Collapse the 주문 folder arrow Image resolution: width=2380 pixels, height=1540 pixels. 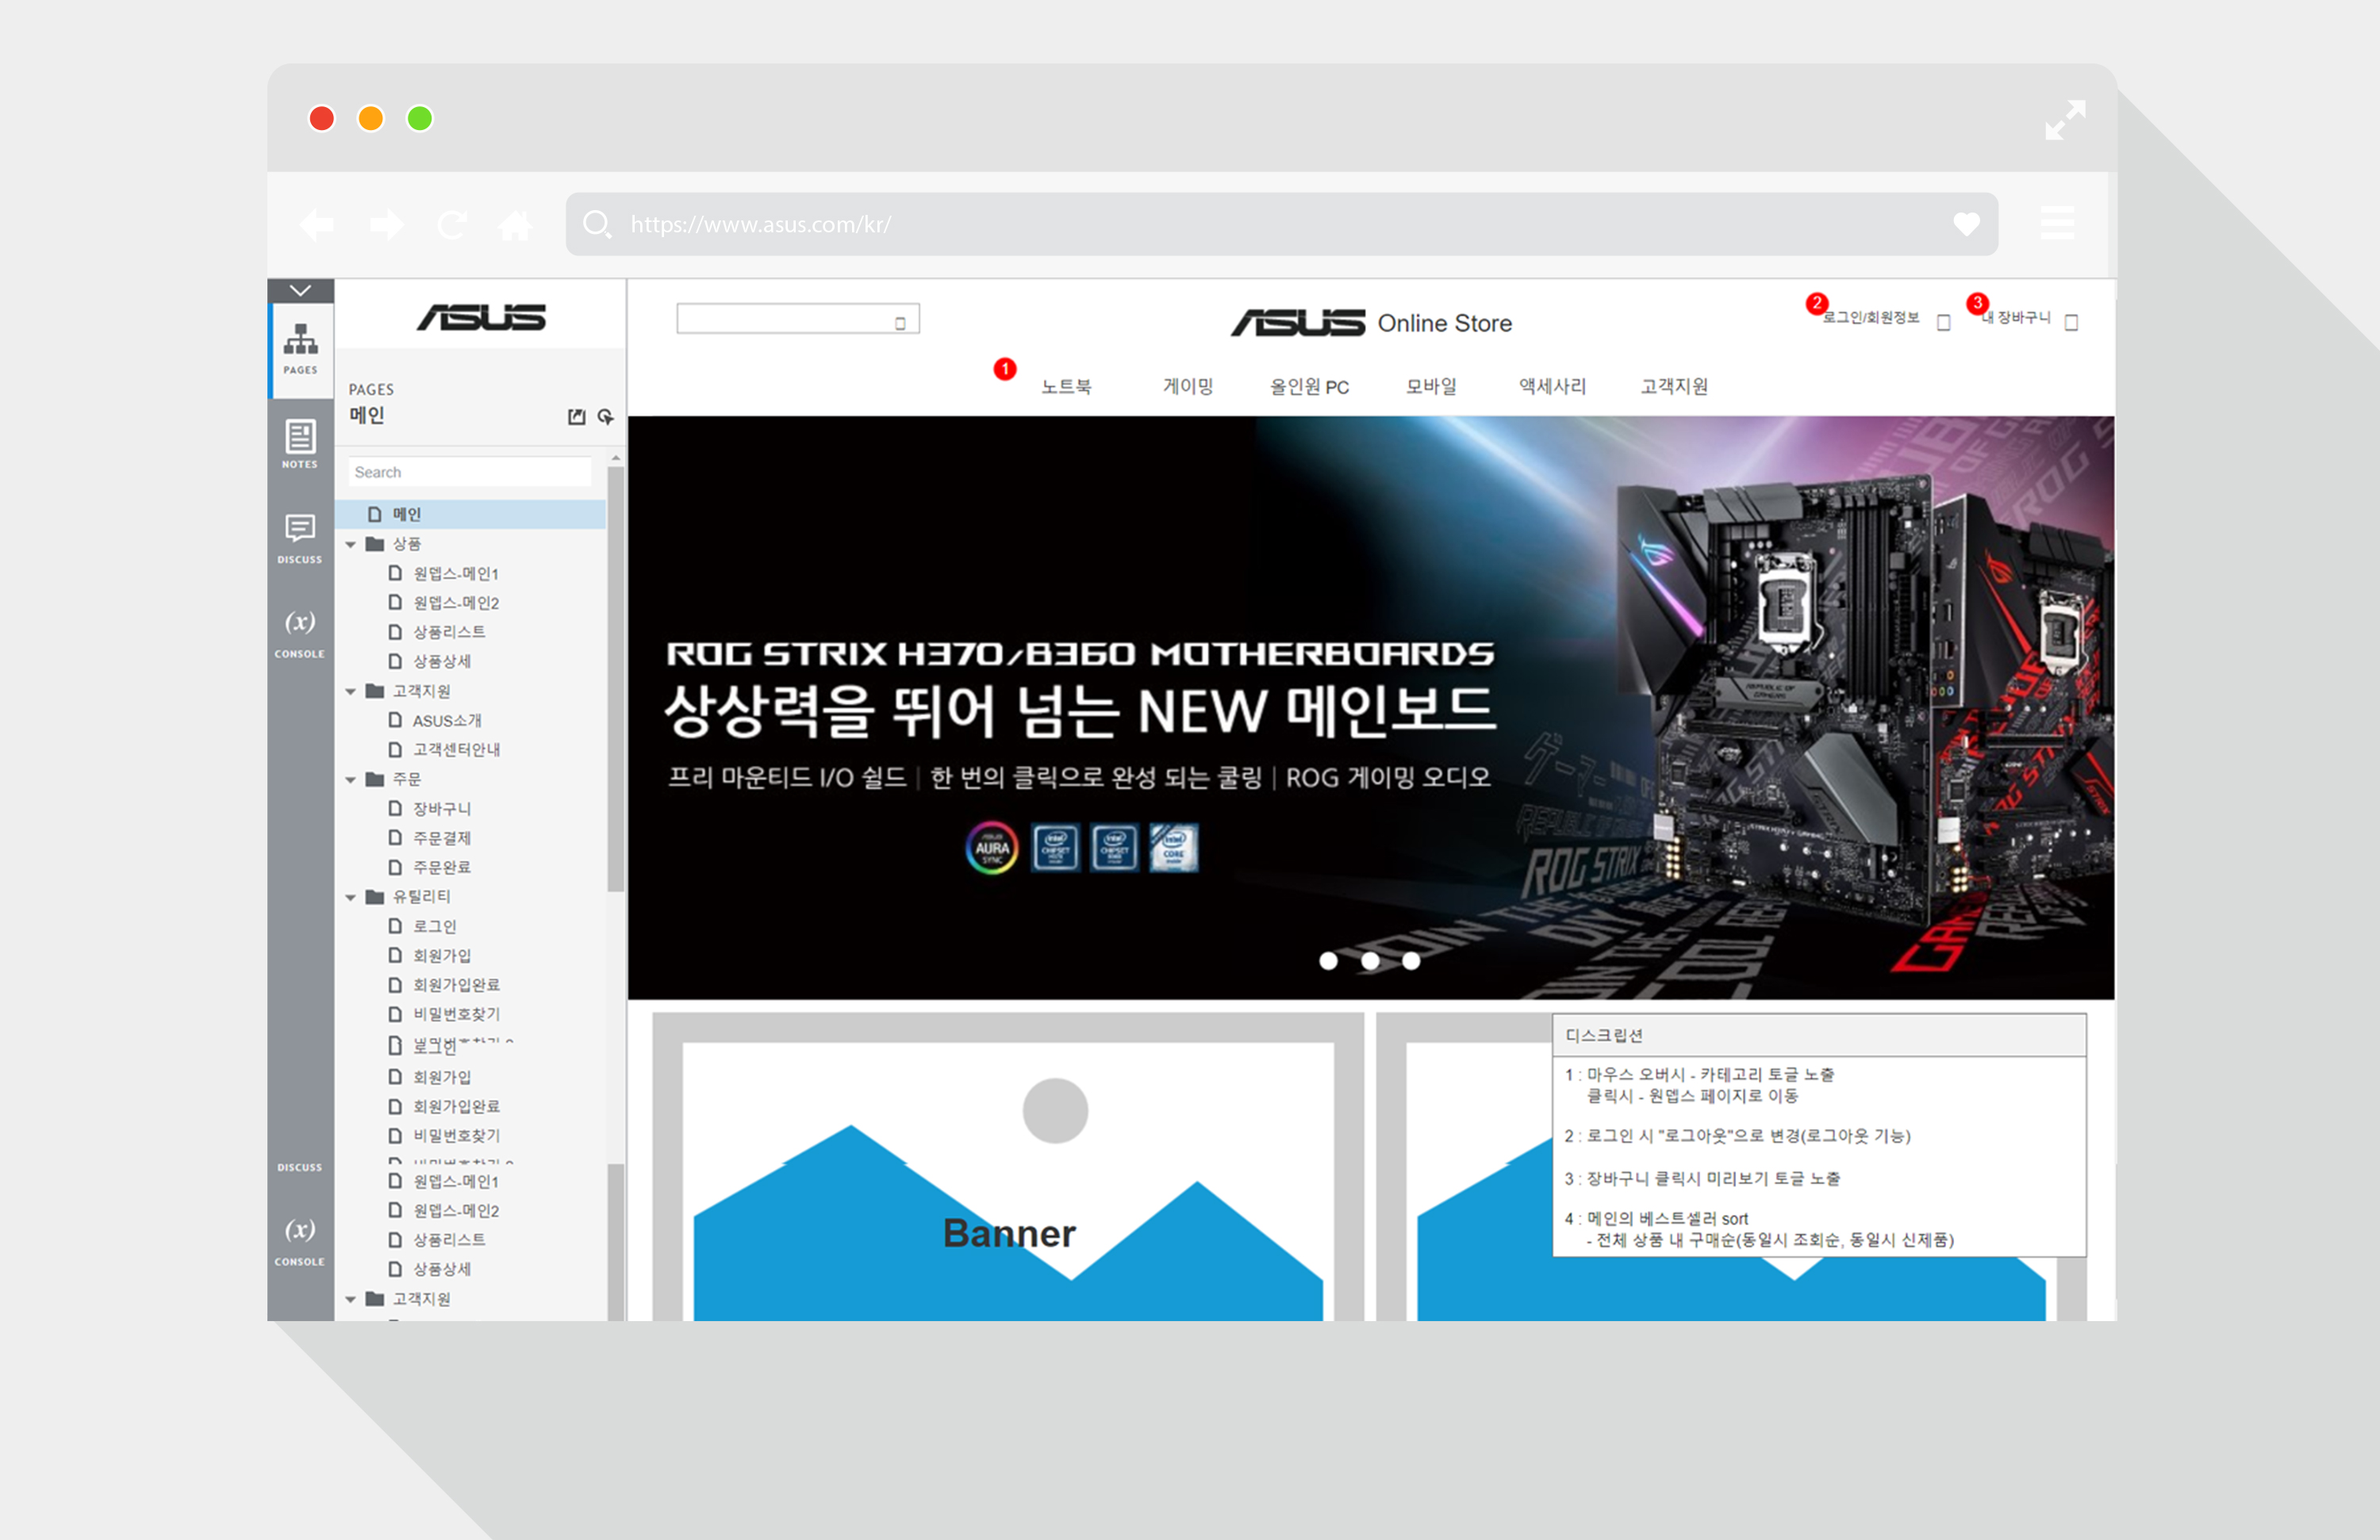point(351,780)
